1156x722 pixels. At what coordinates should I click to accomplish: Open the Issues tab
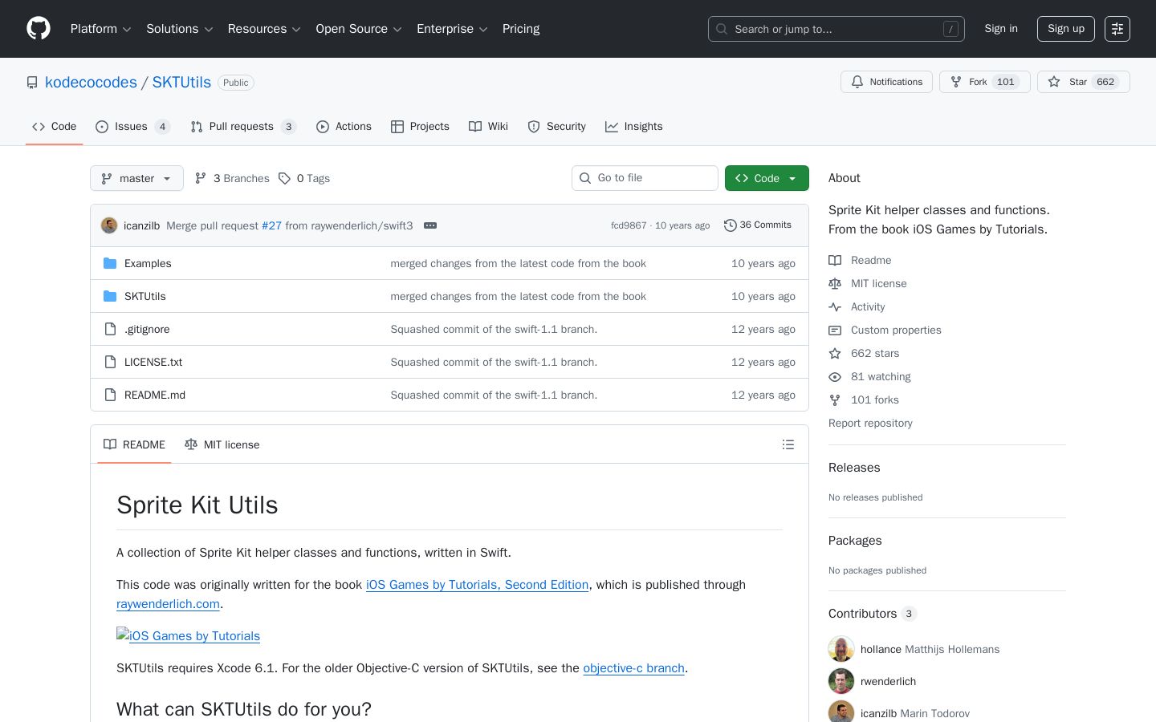click(x=132, y=127)
